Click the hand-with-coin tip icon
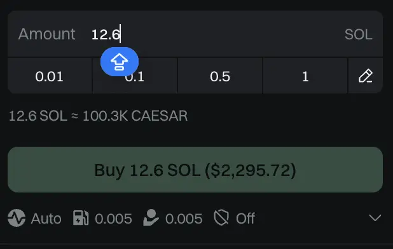Image resolution: width=393 pixels, height=249 pixels. click(x=151, y=218)
